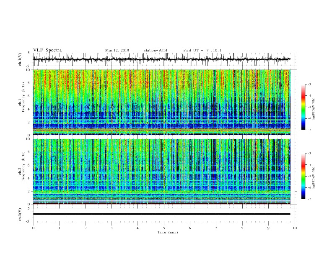Click the "-5" lower tick of ch.3(V) axis
Screen dimensions: 332x256
pyautogui.click(x=28, y=221)
